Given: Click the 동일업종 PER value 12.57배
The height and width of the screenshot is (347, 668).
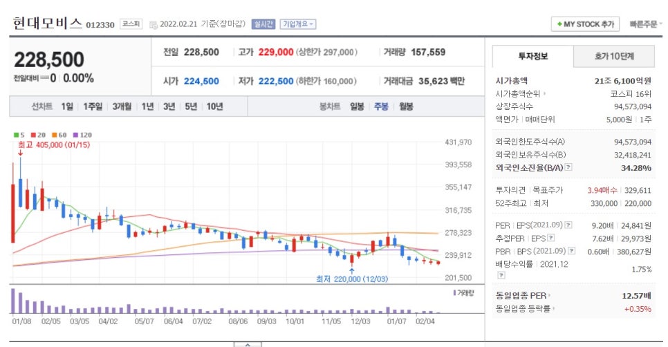Looking at the screenshot, I should (636, 295).
